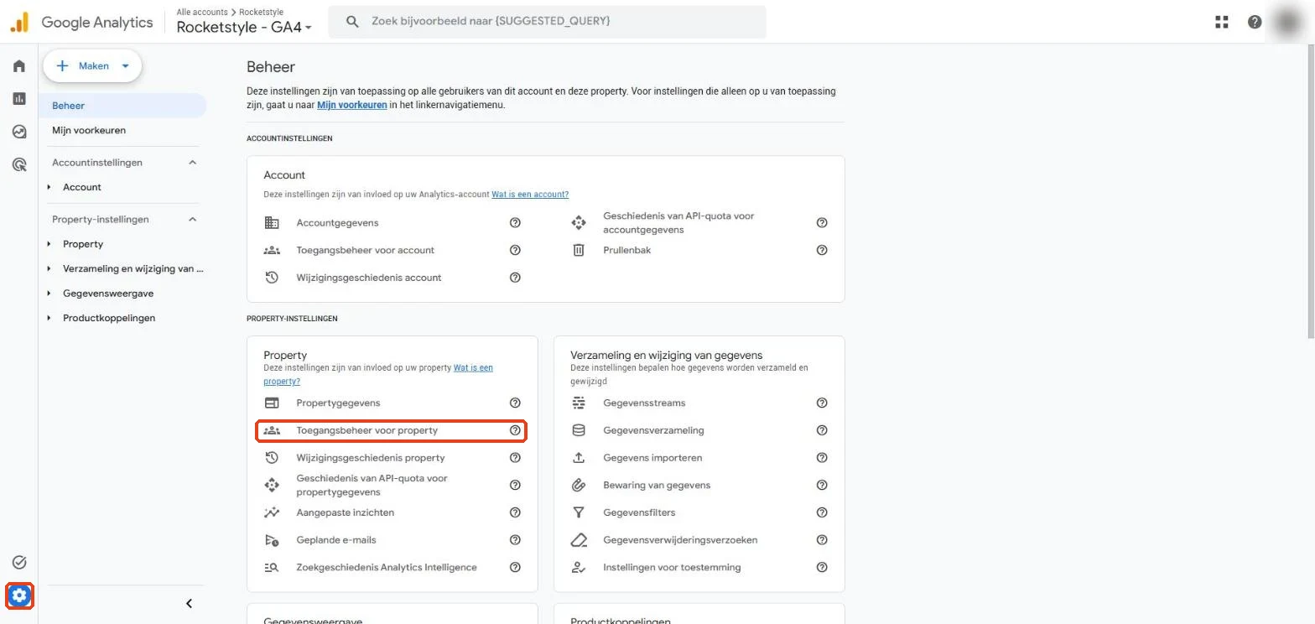Open the Reports bar chart icon
The width and height of the screenshot is (1315, 624).
pyautogui.click(x=19, y=99)
